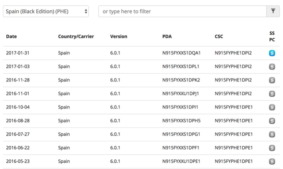Click the gray S icon in 2016-11-28 row
This screenshot has height=169, width=283.
point(272,80)
